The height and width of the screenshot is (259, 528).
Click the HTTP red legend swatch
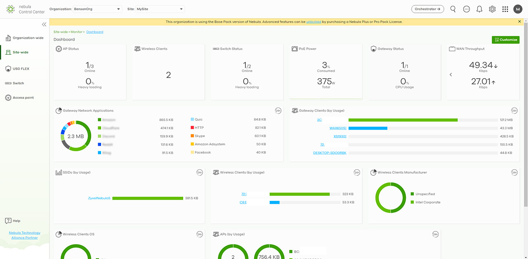pos(192,128)
